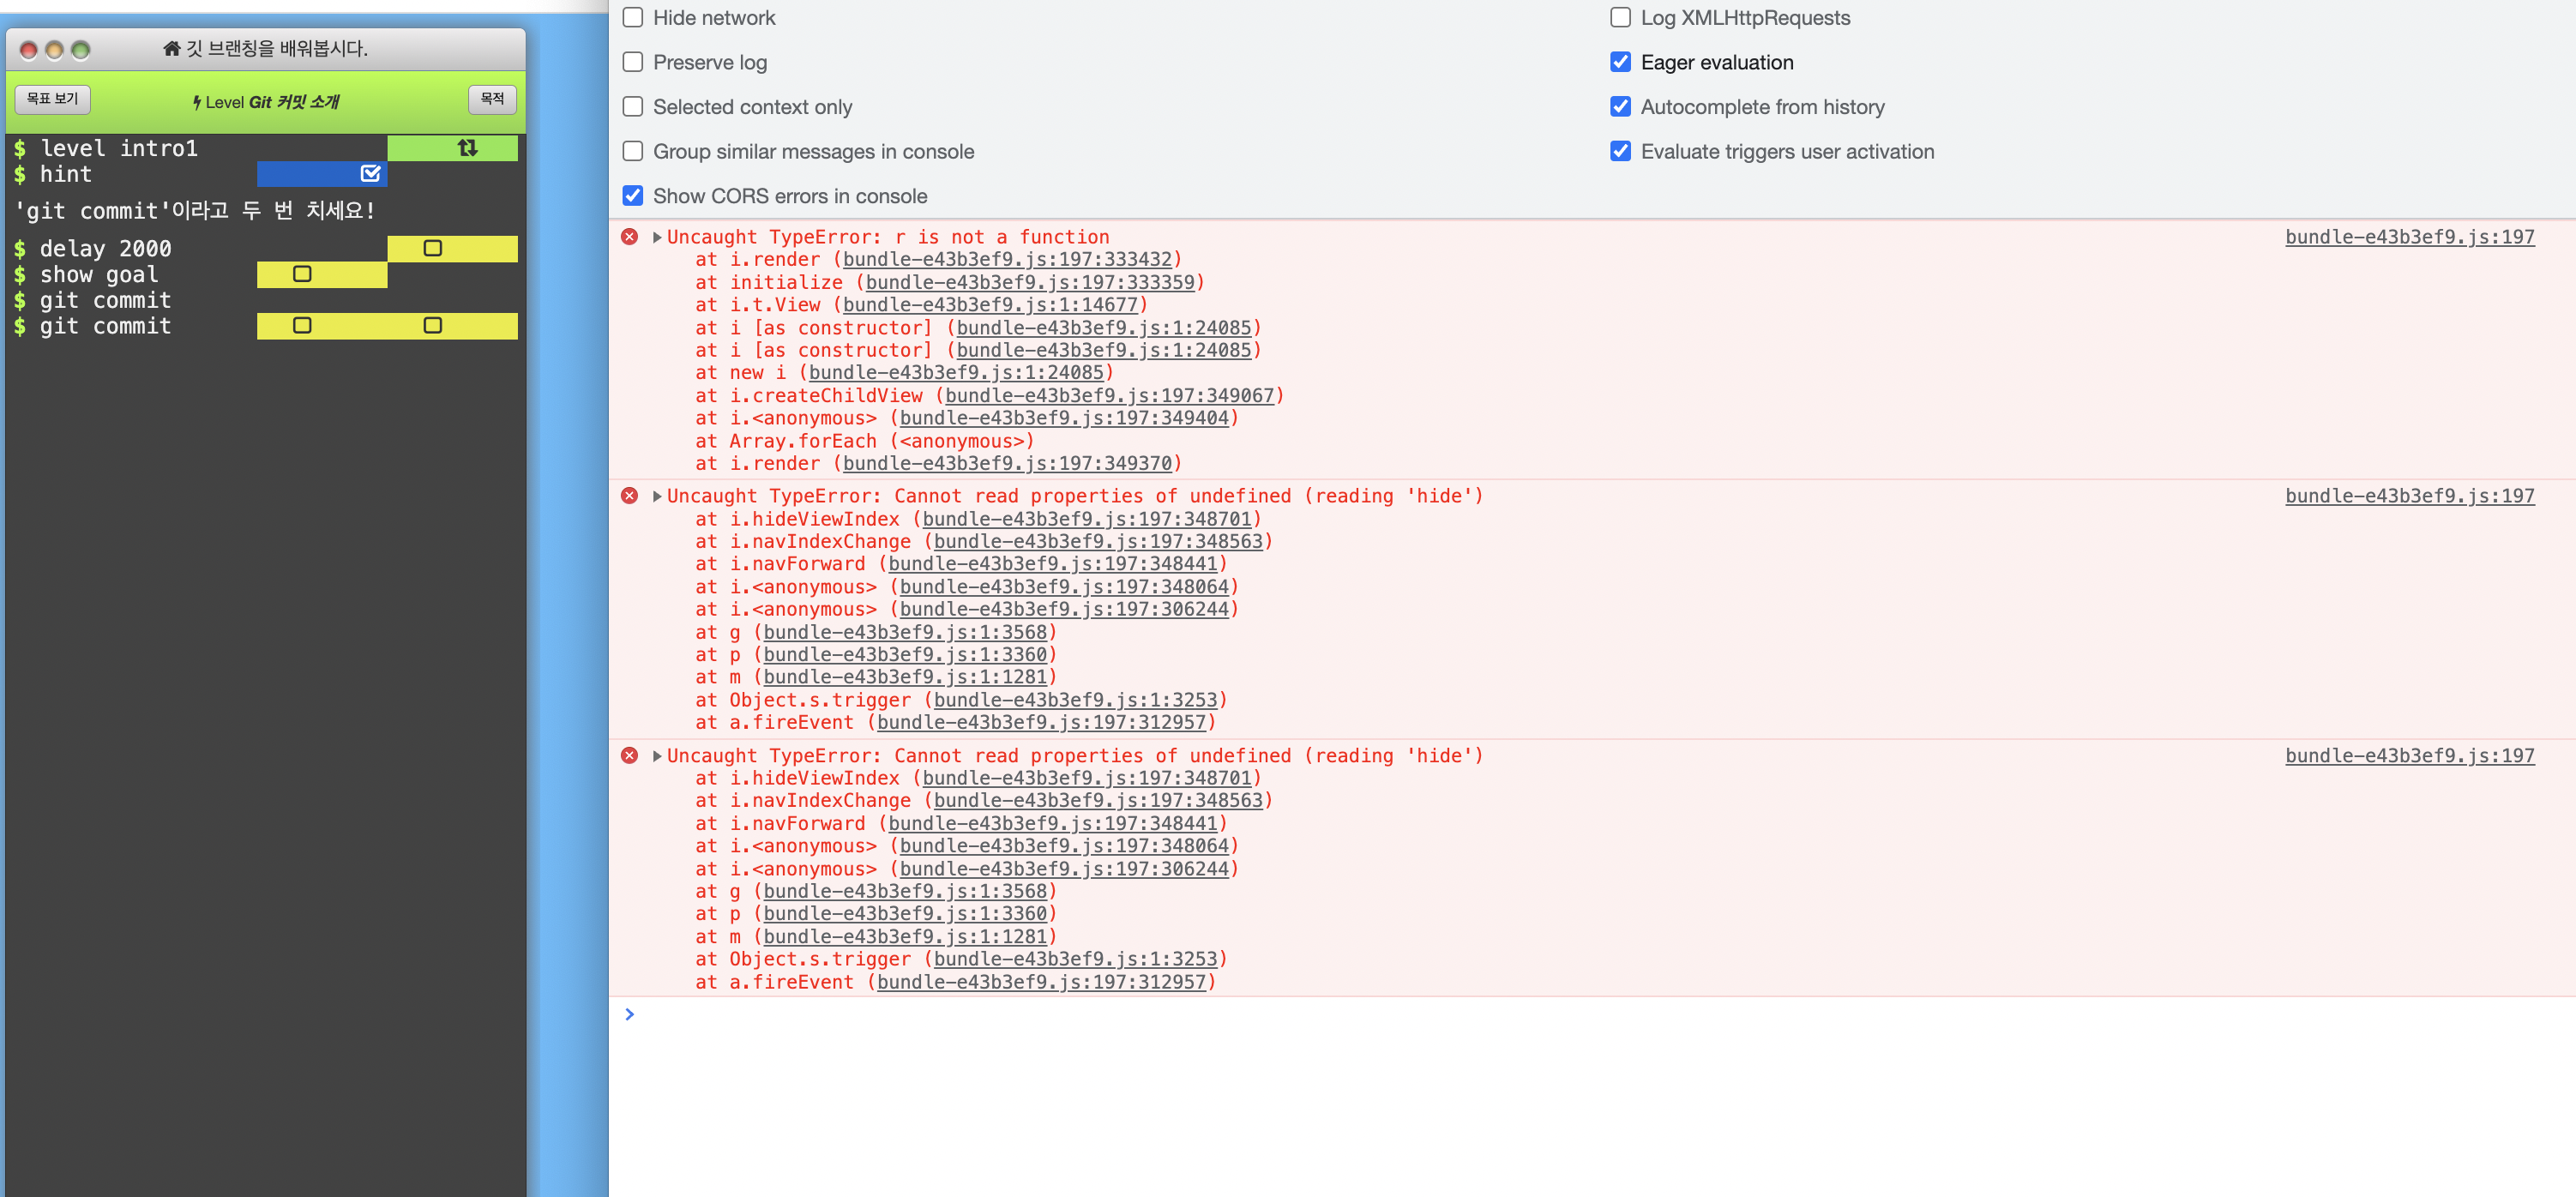Check the Hide network option

(632, 17)
